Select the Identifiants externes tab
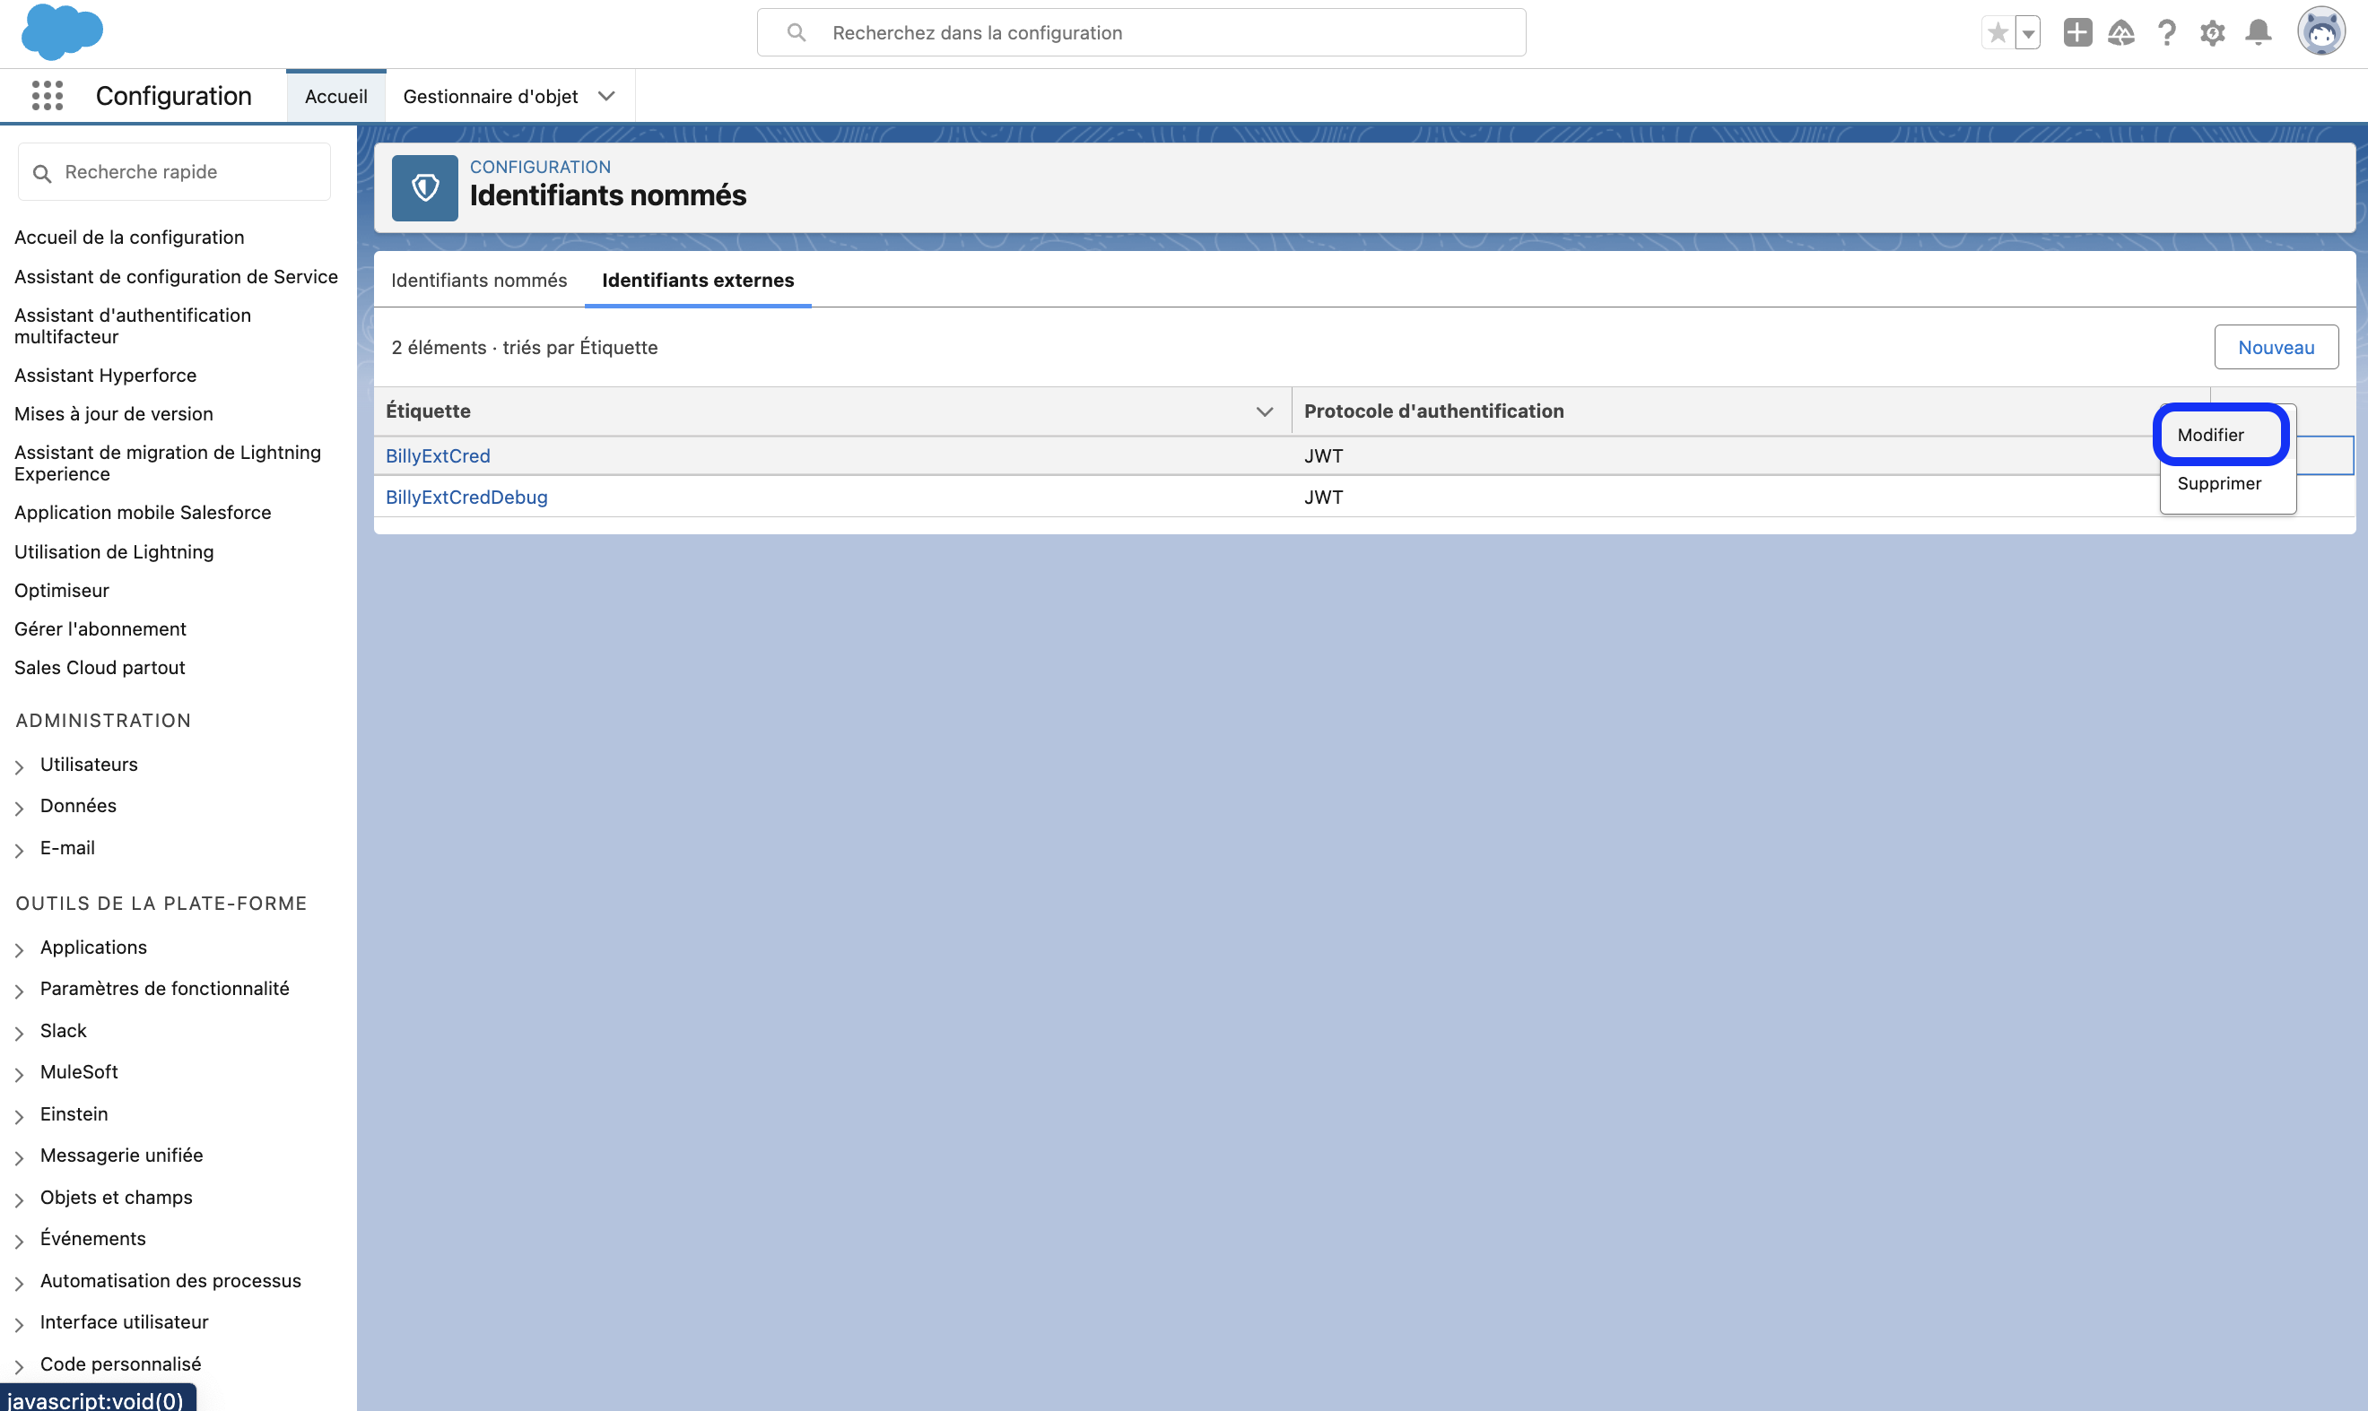This screenshot has width=2368, height=1411. click(x=699, y=281)
